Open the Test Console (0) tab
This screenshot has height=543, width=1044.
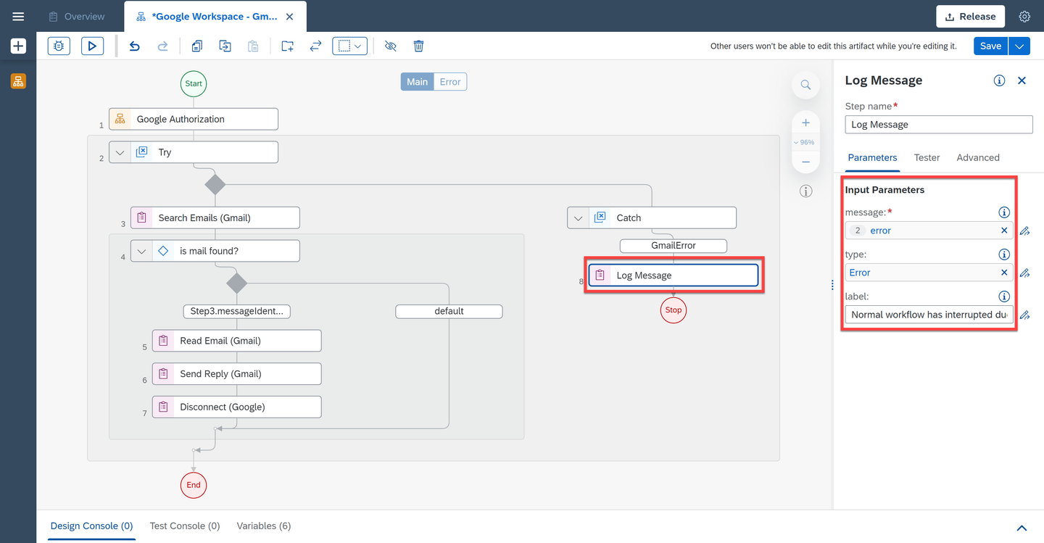coord(184,526)
